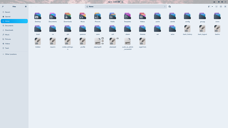
Task: Select the Downloads folder icon in grid
Action: click(x=68, y=16)
